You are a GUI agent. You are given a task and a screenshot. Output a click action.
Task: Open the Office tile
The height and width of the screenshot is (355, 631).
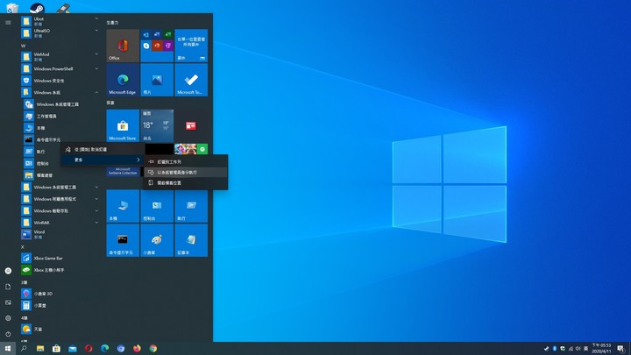point(123,46)
